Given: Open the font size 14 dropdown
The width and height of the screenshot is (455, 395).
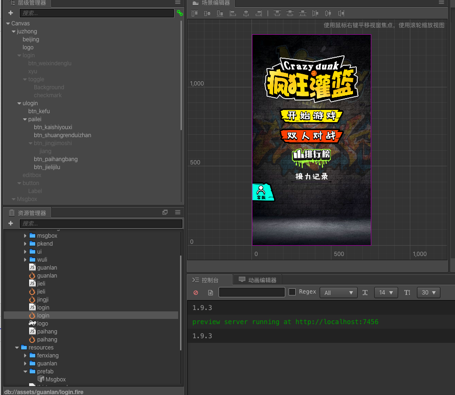Looking at the screenshot, I should coord(385,293).
